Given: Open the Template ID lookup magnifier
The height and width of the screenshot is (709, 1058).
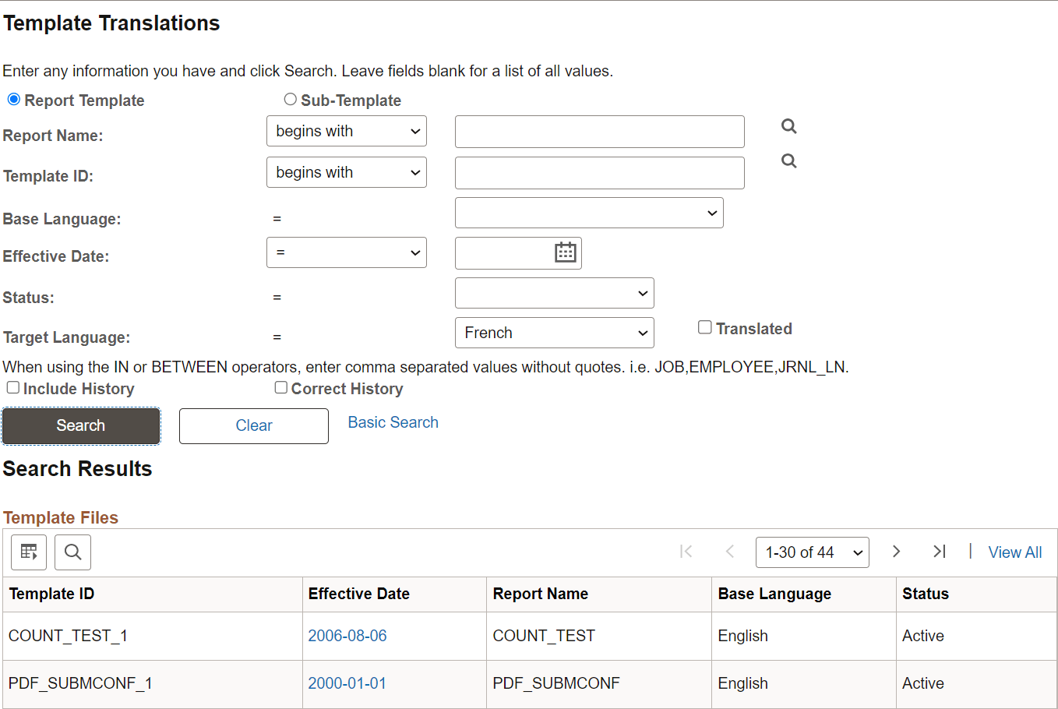Looking at the screenshot, I should pos(788,160).
